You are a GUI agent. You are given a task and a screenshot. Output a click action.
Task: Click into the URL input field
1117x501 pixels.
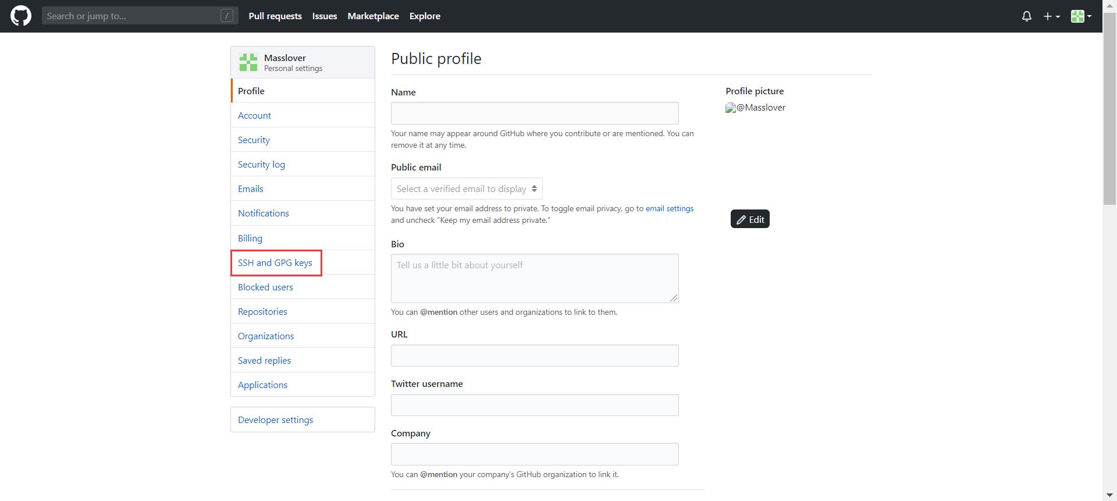(535, 356)
